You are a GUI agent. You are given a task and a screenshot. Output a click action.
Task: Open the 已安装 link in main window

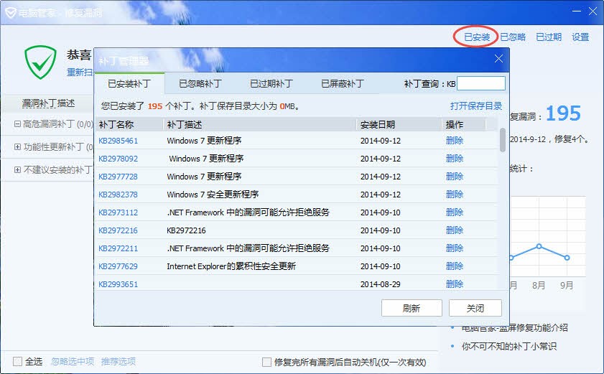click(477, 37)
